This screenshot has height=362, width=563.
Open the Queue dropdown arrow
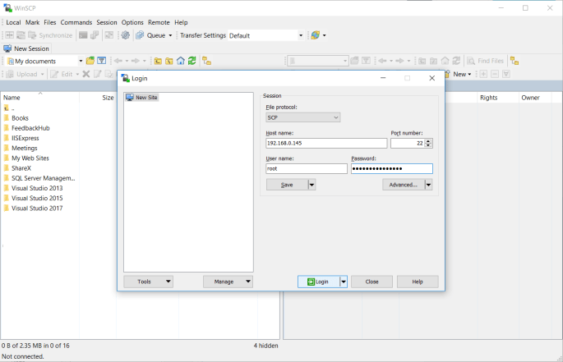pyautogui.click(x=170, y=35)
